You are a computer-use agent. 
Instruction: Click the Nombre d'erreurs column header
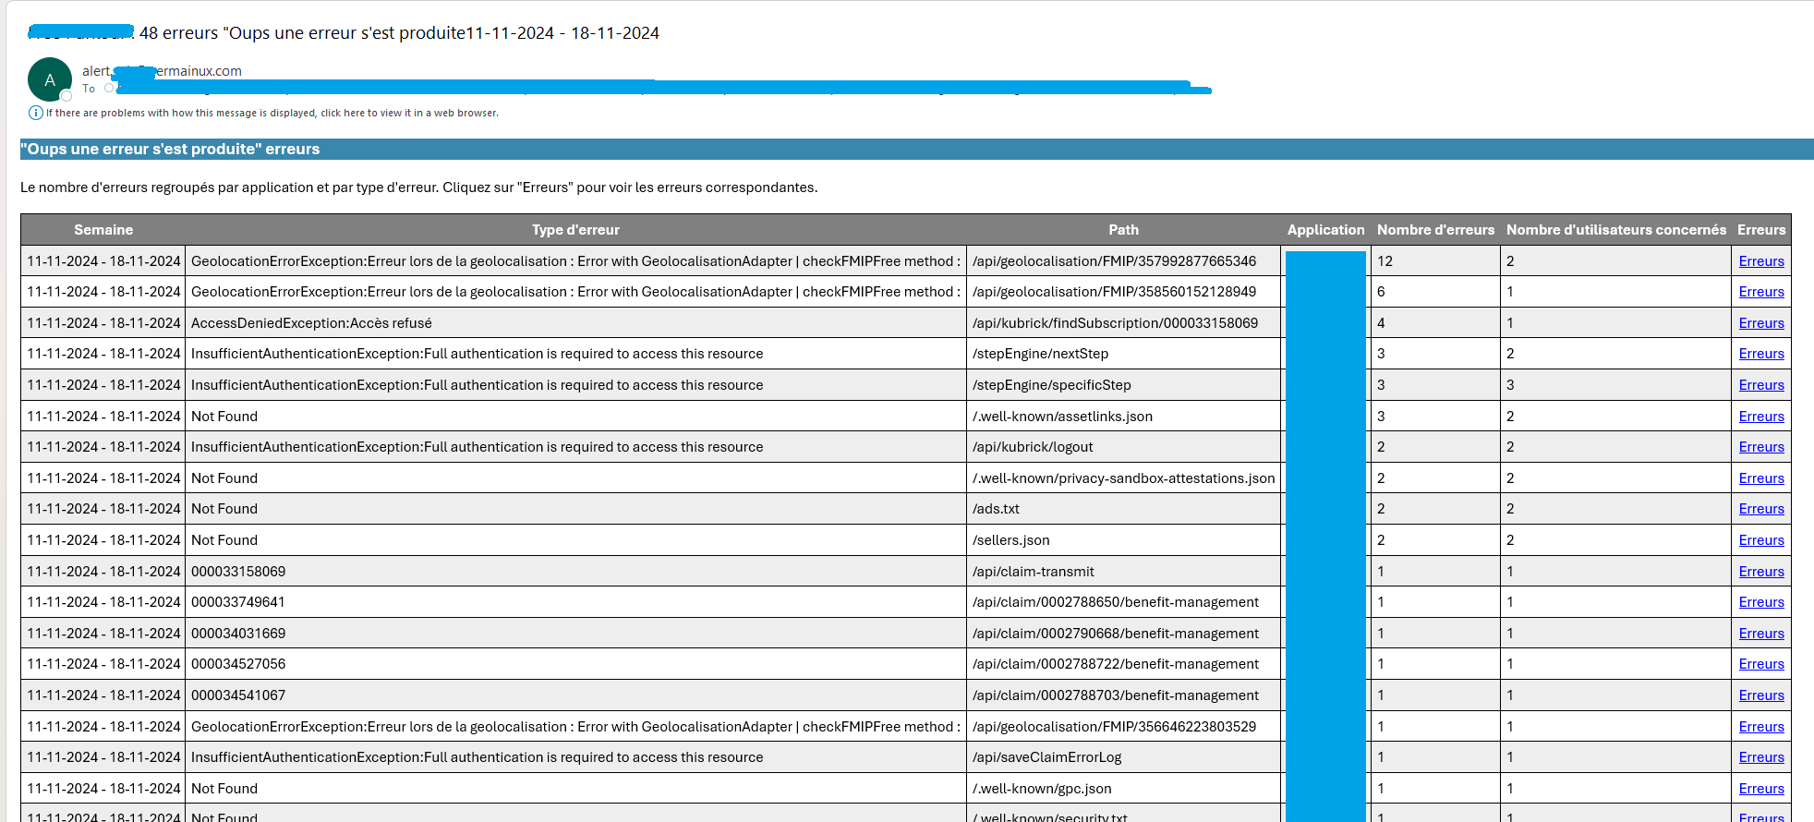[x=1434, y=230]
